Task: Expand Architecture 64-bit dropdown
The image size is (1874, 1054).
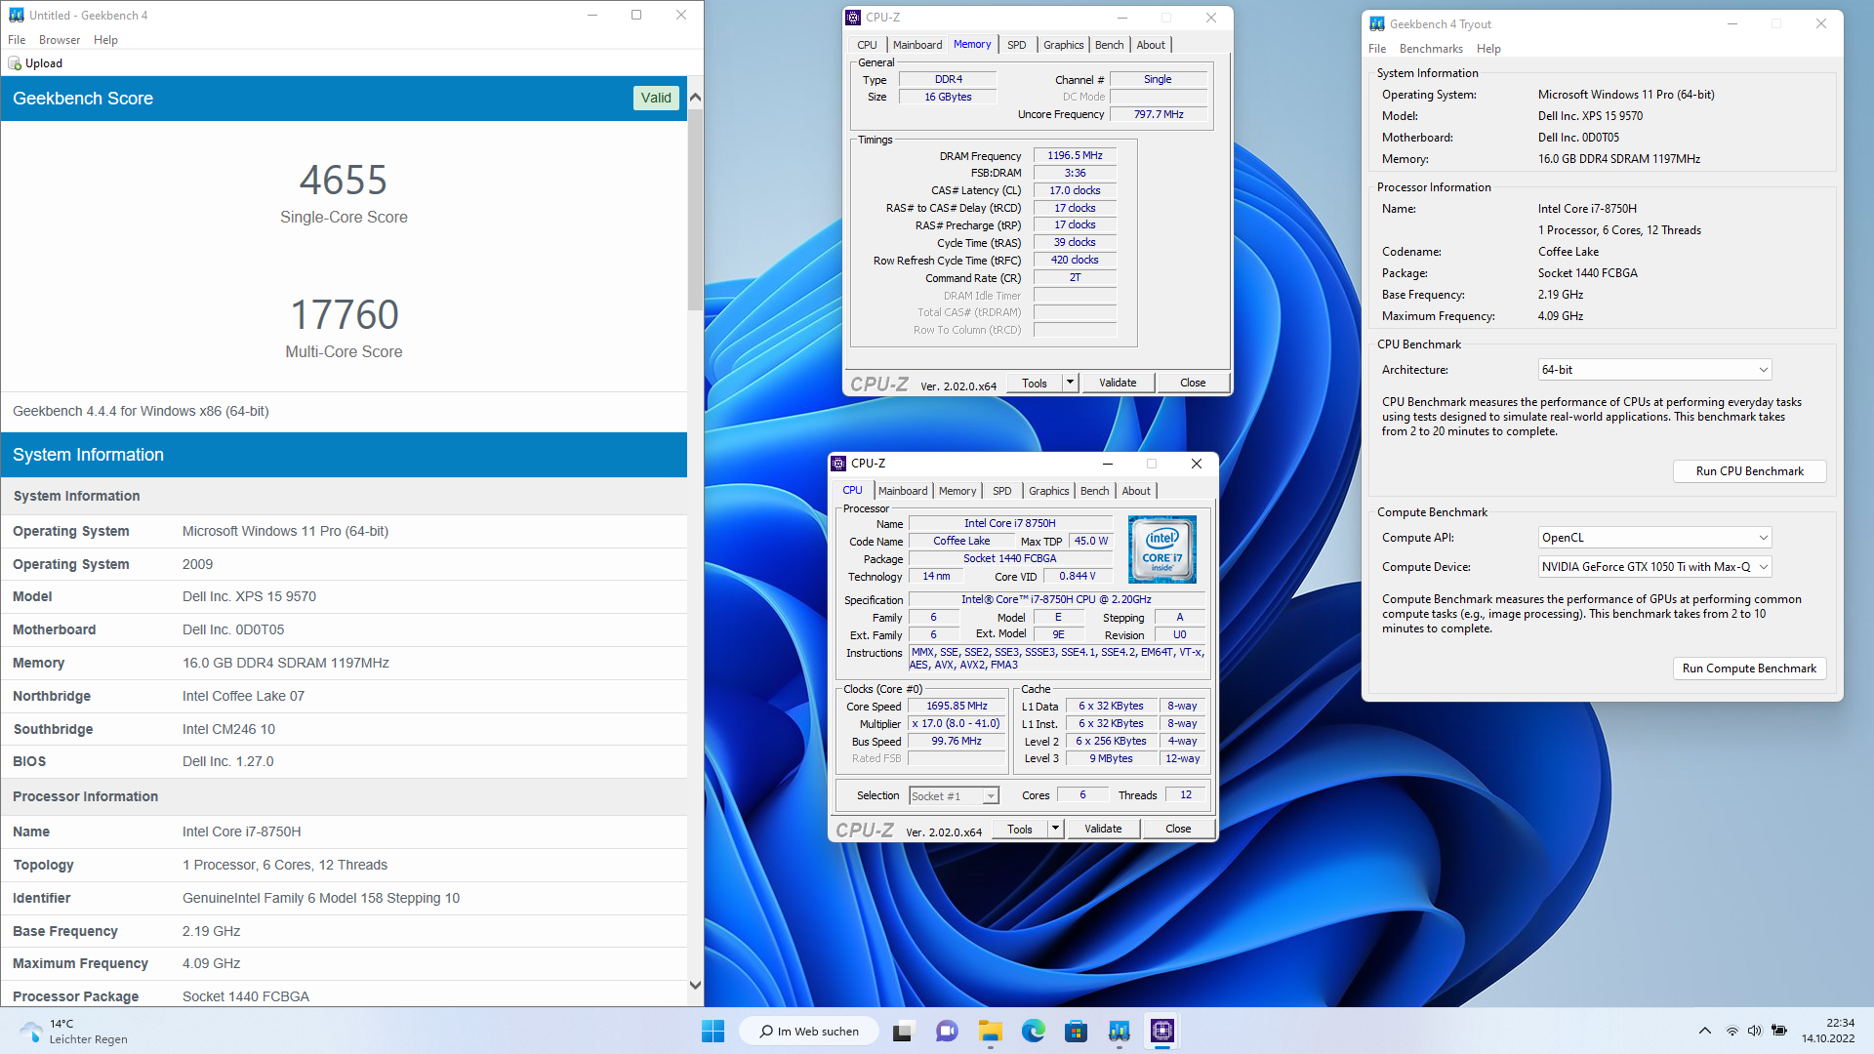Action: (1654, 370)
